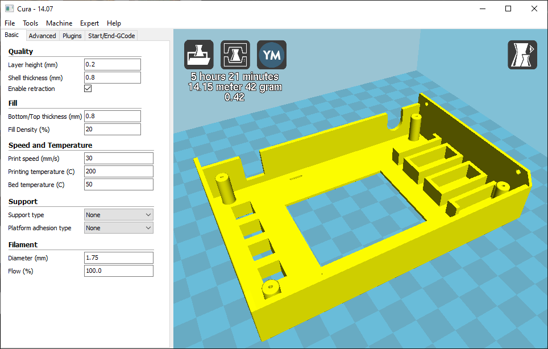This screenshot has width=548, height=349.
Task: Maximize the Cura window
Action: (509, 9)
